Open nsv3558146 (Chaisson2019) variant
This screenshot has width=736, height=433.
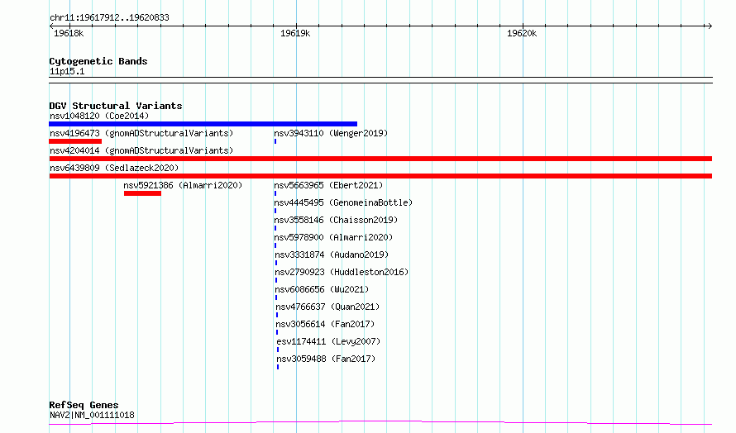[x=336, y=220]
